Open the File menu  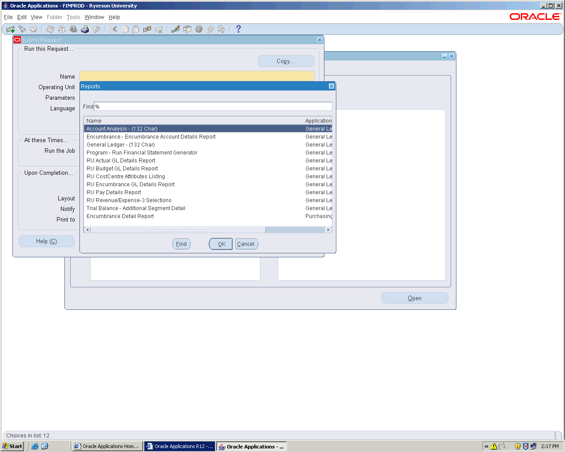tap(8, 17)
